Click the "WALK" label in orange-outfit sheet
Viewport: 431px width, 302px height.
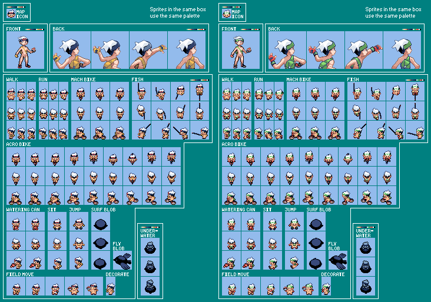(12, 79)
